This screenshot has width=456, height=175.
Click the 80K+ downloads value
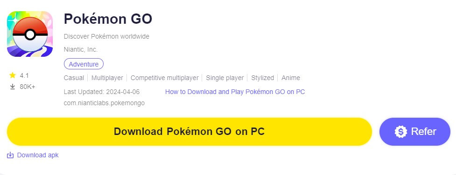(x=28, y=87)
